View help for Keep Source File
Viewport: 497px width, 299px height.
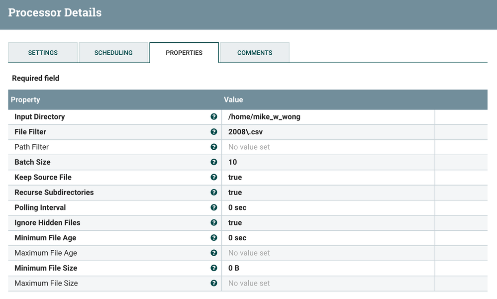click(213, 177)
